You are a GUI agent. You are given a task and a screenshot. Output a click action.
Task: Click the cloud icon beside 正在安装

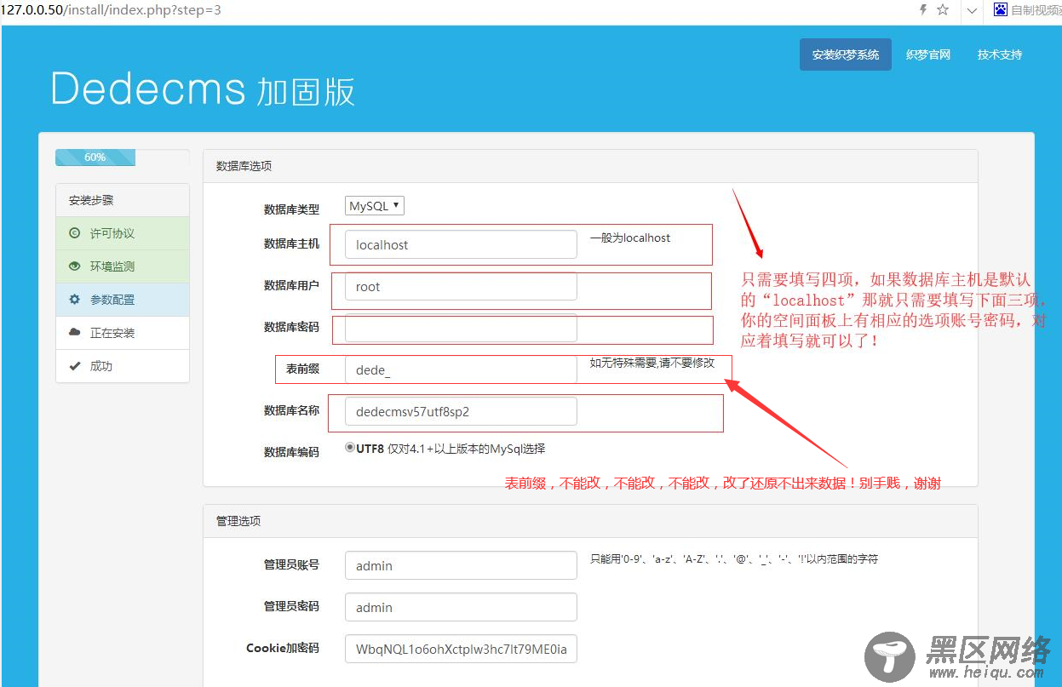click(74, 333)
